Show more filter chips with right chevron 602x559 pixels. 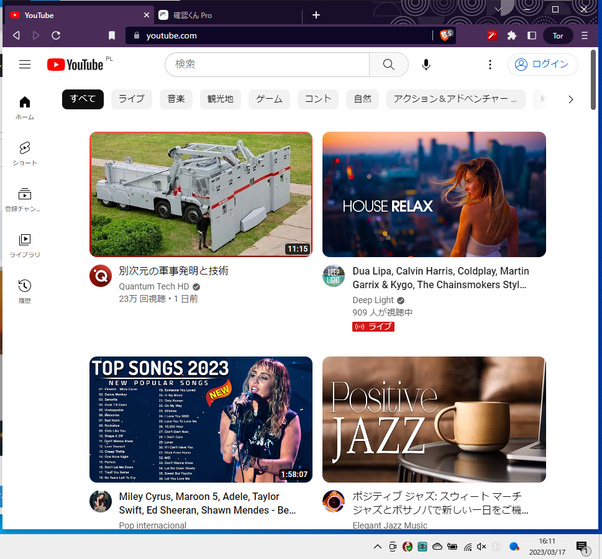(x=570, y=99)
